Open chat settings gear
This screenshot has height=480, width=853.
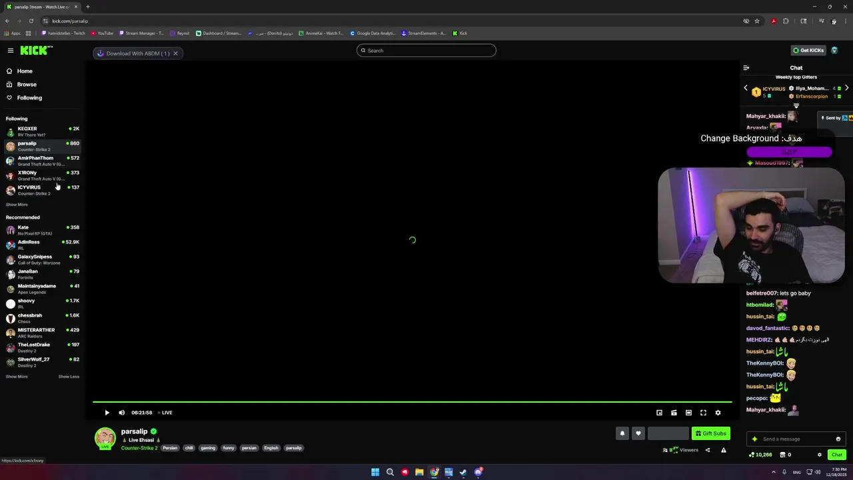click(x=820, y=455)
